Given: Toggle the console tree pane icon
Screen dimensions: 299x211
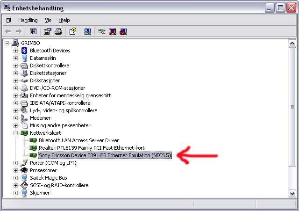Looking at the screenshot, I should click(33, 31).
